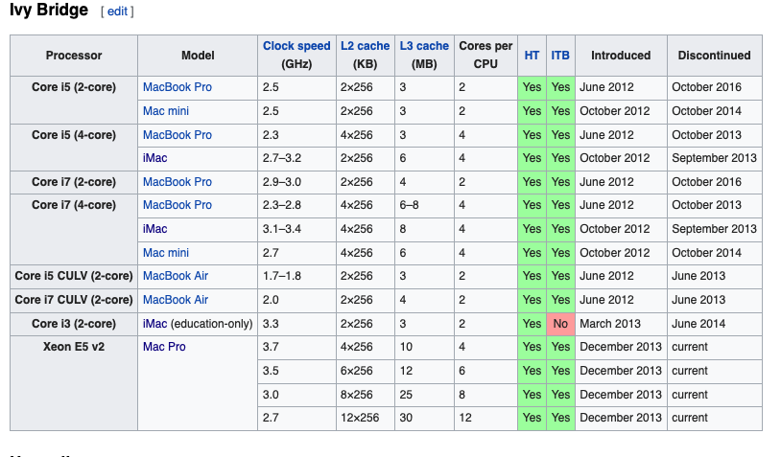Click the Ivy Bridge section heading
Image resolution: width=781 pixels, height=457 pixels.
(x=49, y=10)
